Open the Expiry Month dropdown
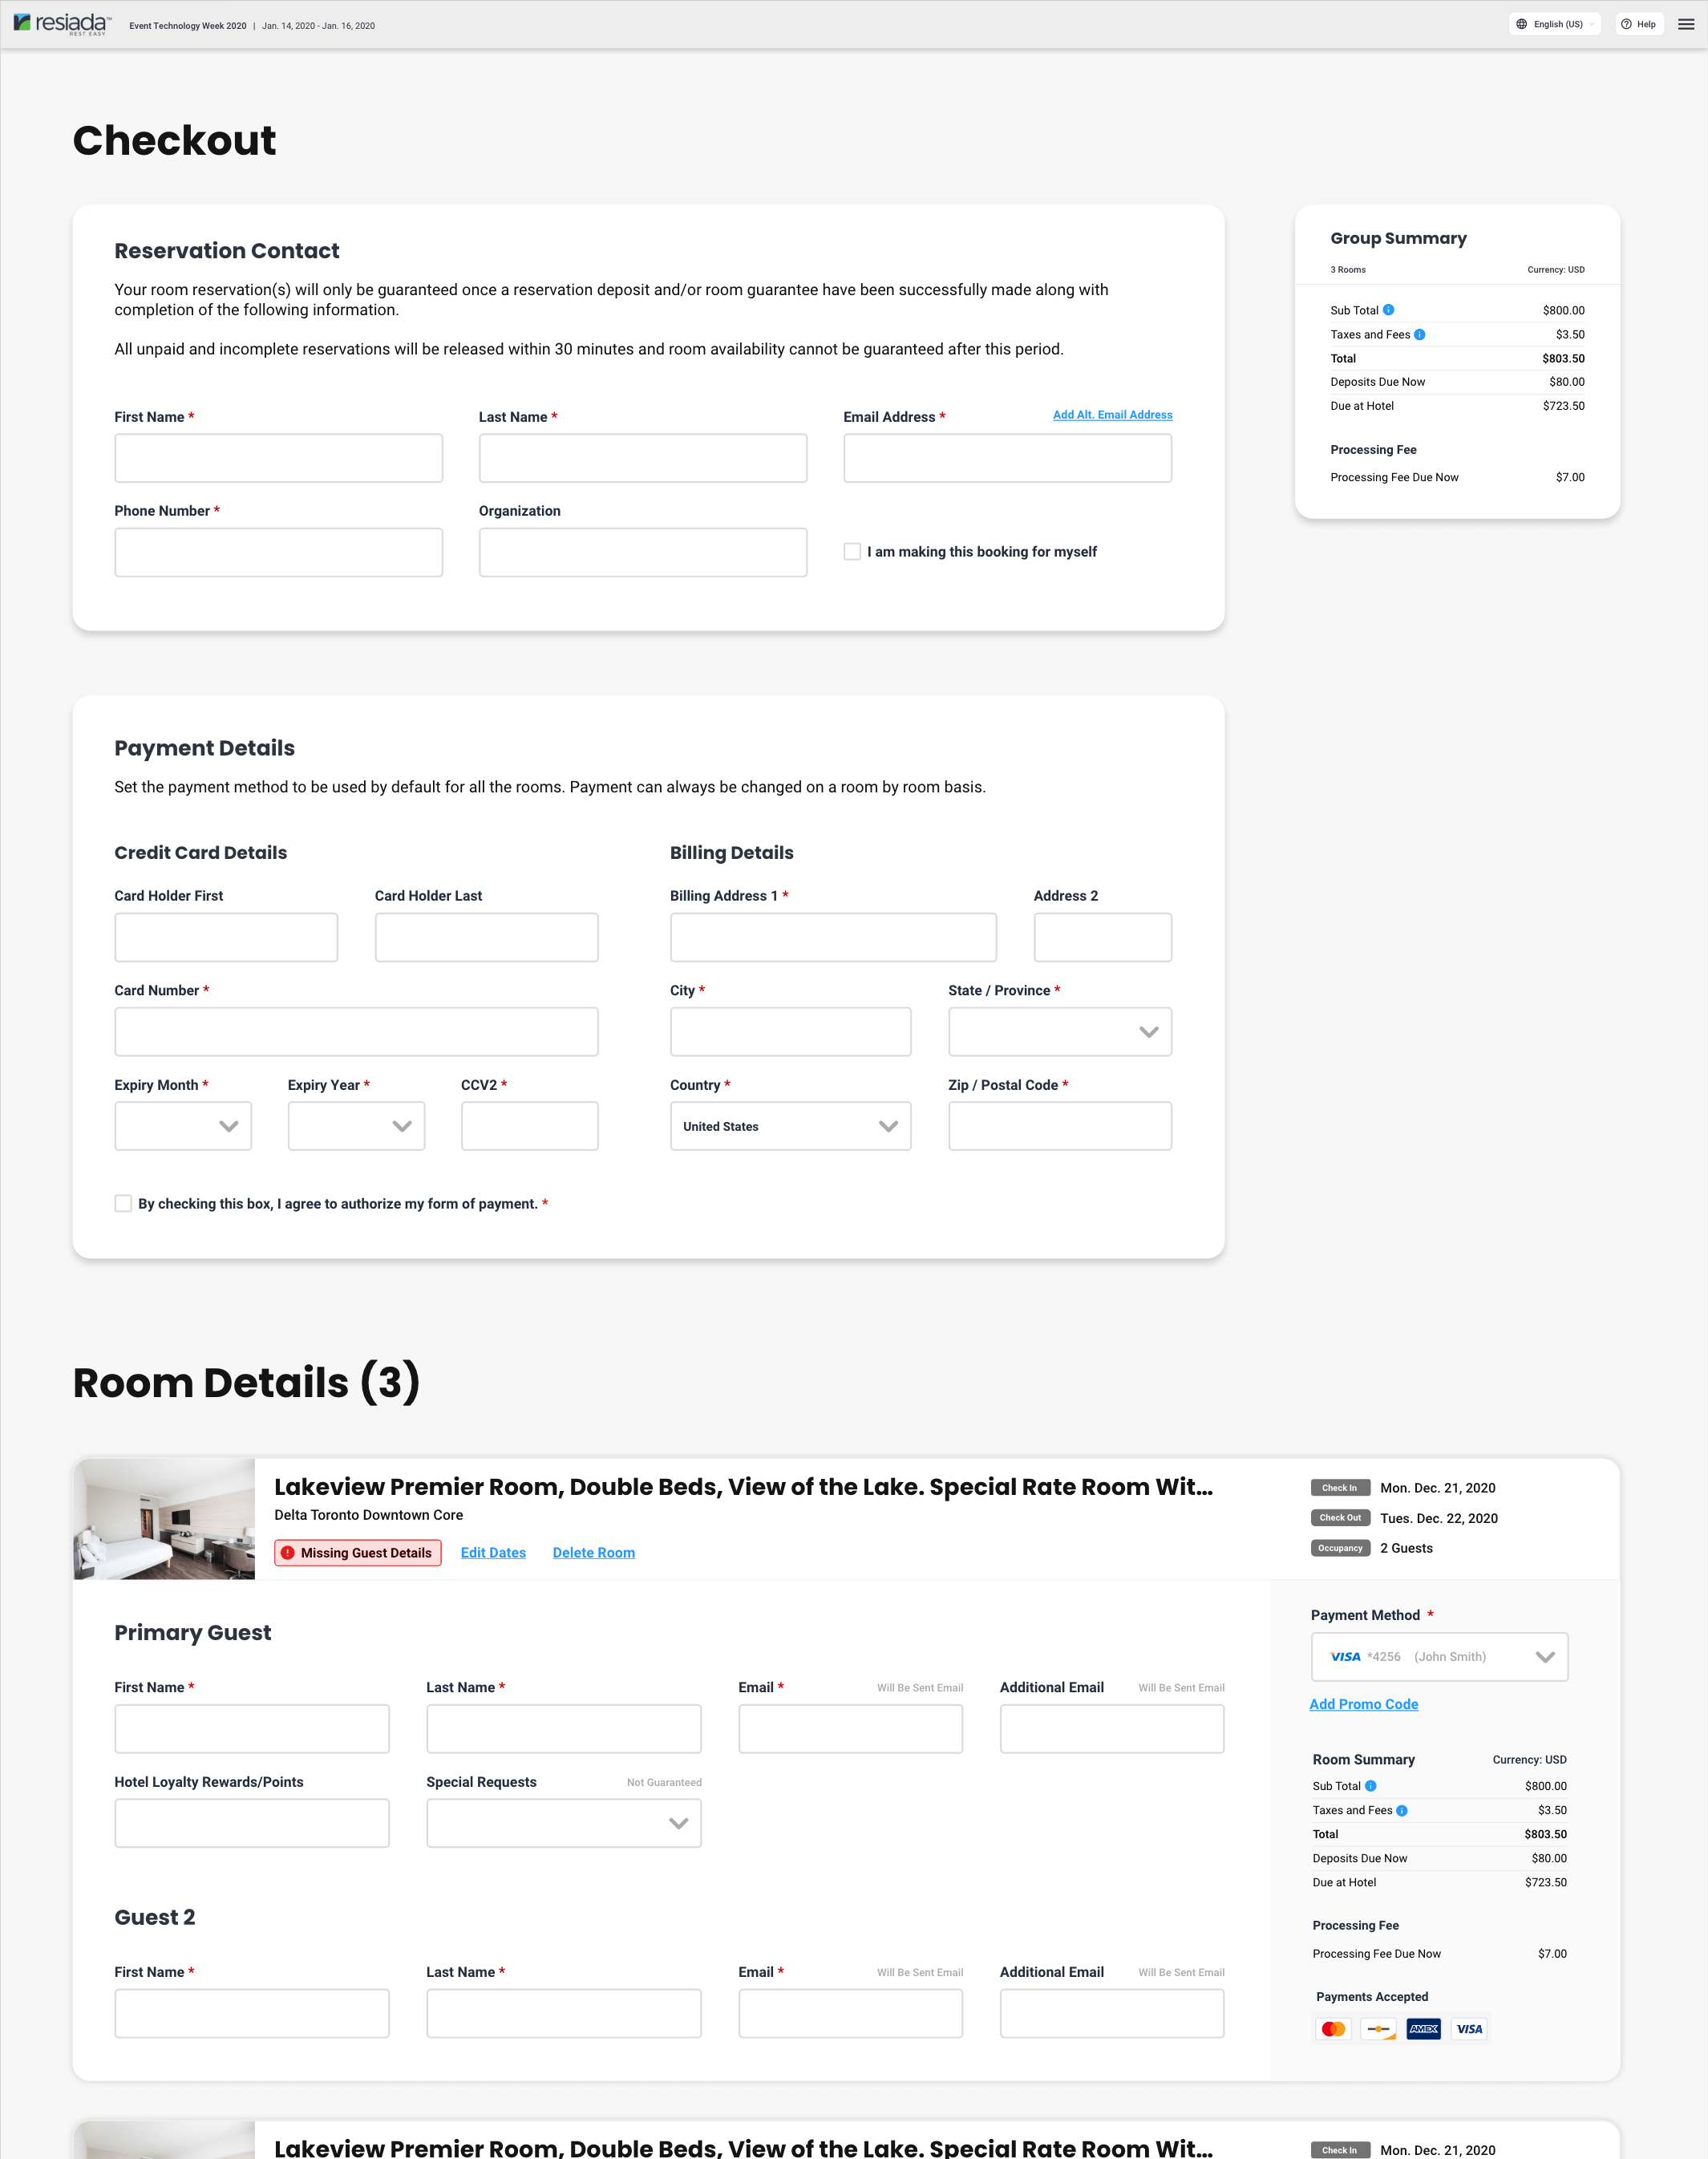Image resolution: width=1708 pixels, height=2159 pixels. 183,1126
